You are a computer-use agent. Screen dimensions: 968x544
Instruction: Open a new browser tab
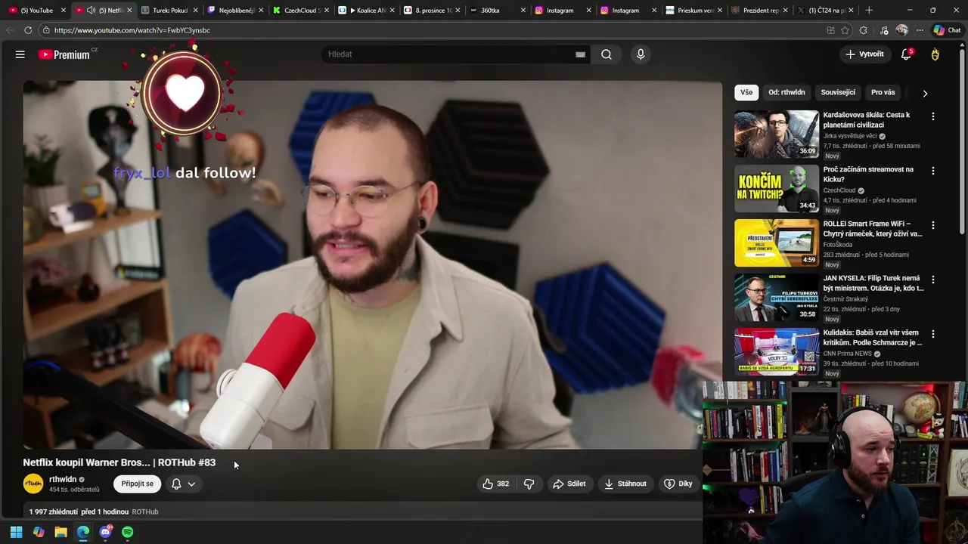tap(869, 11)
